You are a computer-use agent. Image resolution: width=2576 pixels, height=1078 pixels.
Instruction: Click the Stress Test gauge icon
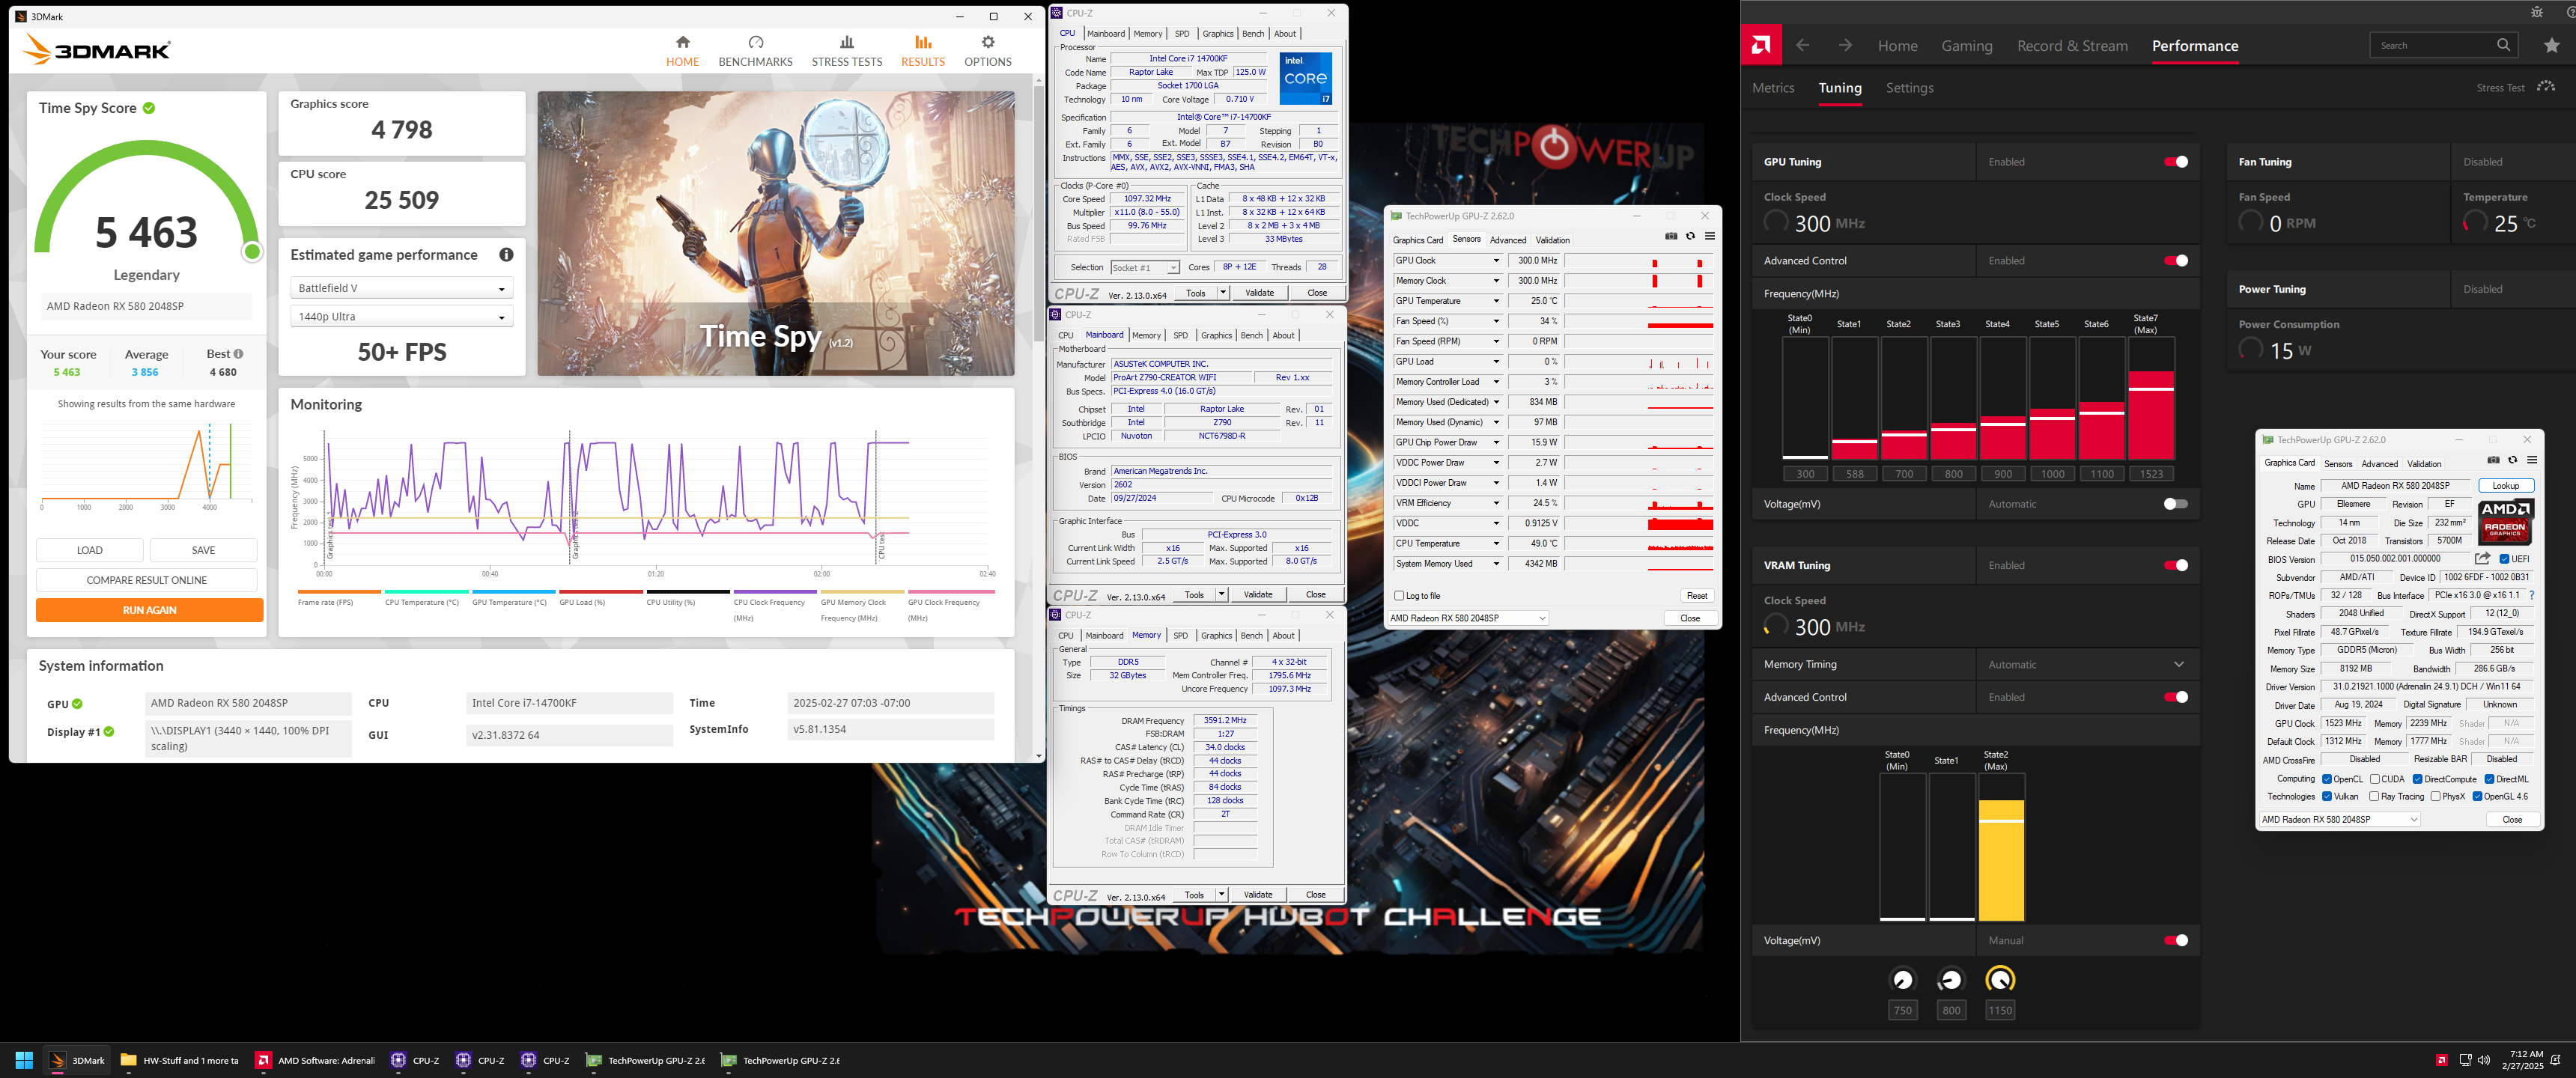point(2546,87)
